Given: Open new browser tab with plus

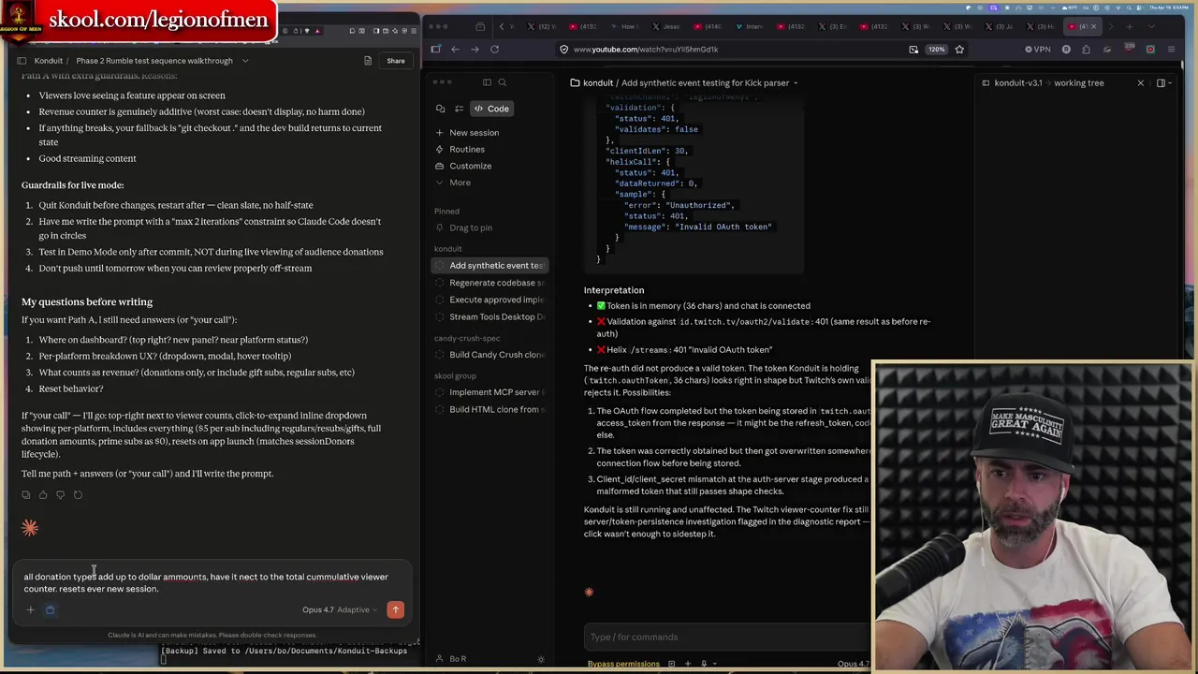Looking at the screenshot, I should tap(1130, 26).
